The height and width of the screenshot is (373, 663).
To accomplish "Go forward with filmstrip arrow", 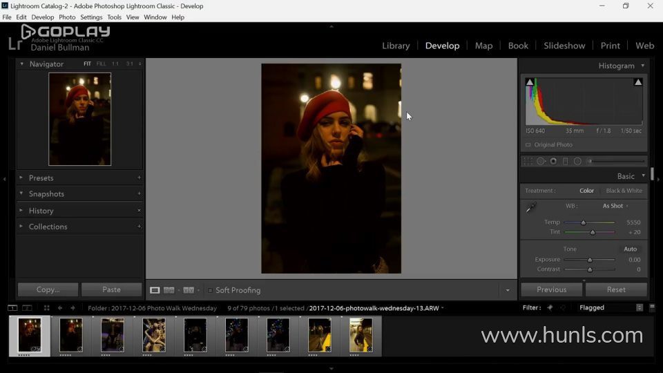I will (73, 308).
